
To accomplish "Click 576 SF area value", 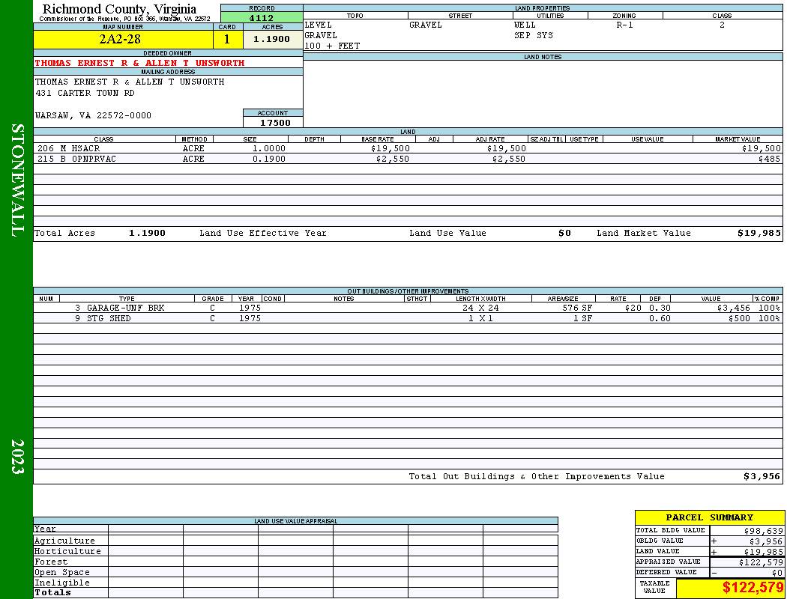I will pos(577,308).
